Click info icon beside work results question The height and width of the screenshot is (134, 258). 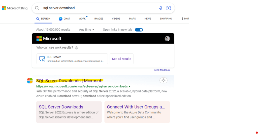coord(76,48)
